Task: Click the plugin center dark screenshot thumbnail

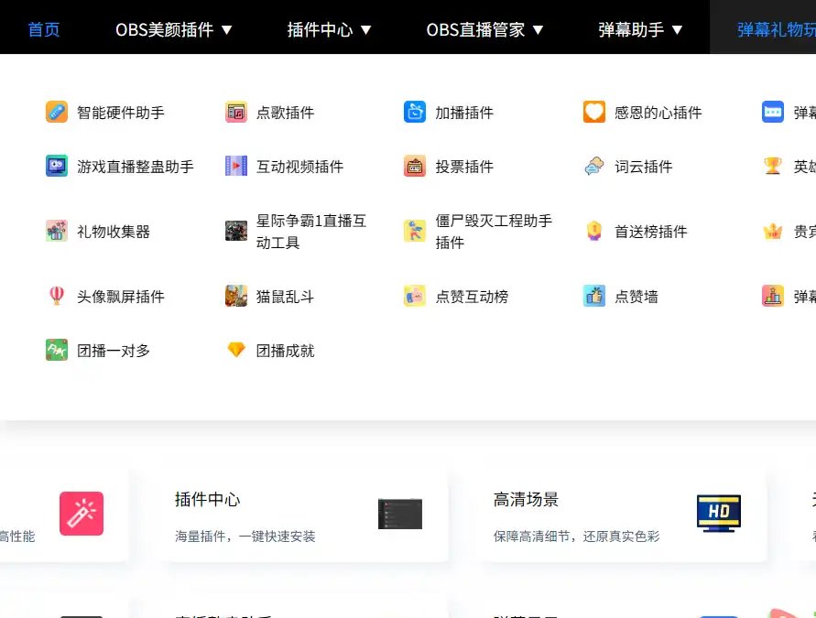Action: [x=399, y=514]
